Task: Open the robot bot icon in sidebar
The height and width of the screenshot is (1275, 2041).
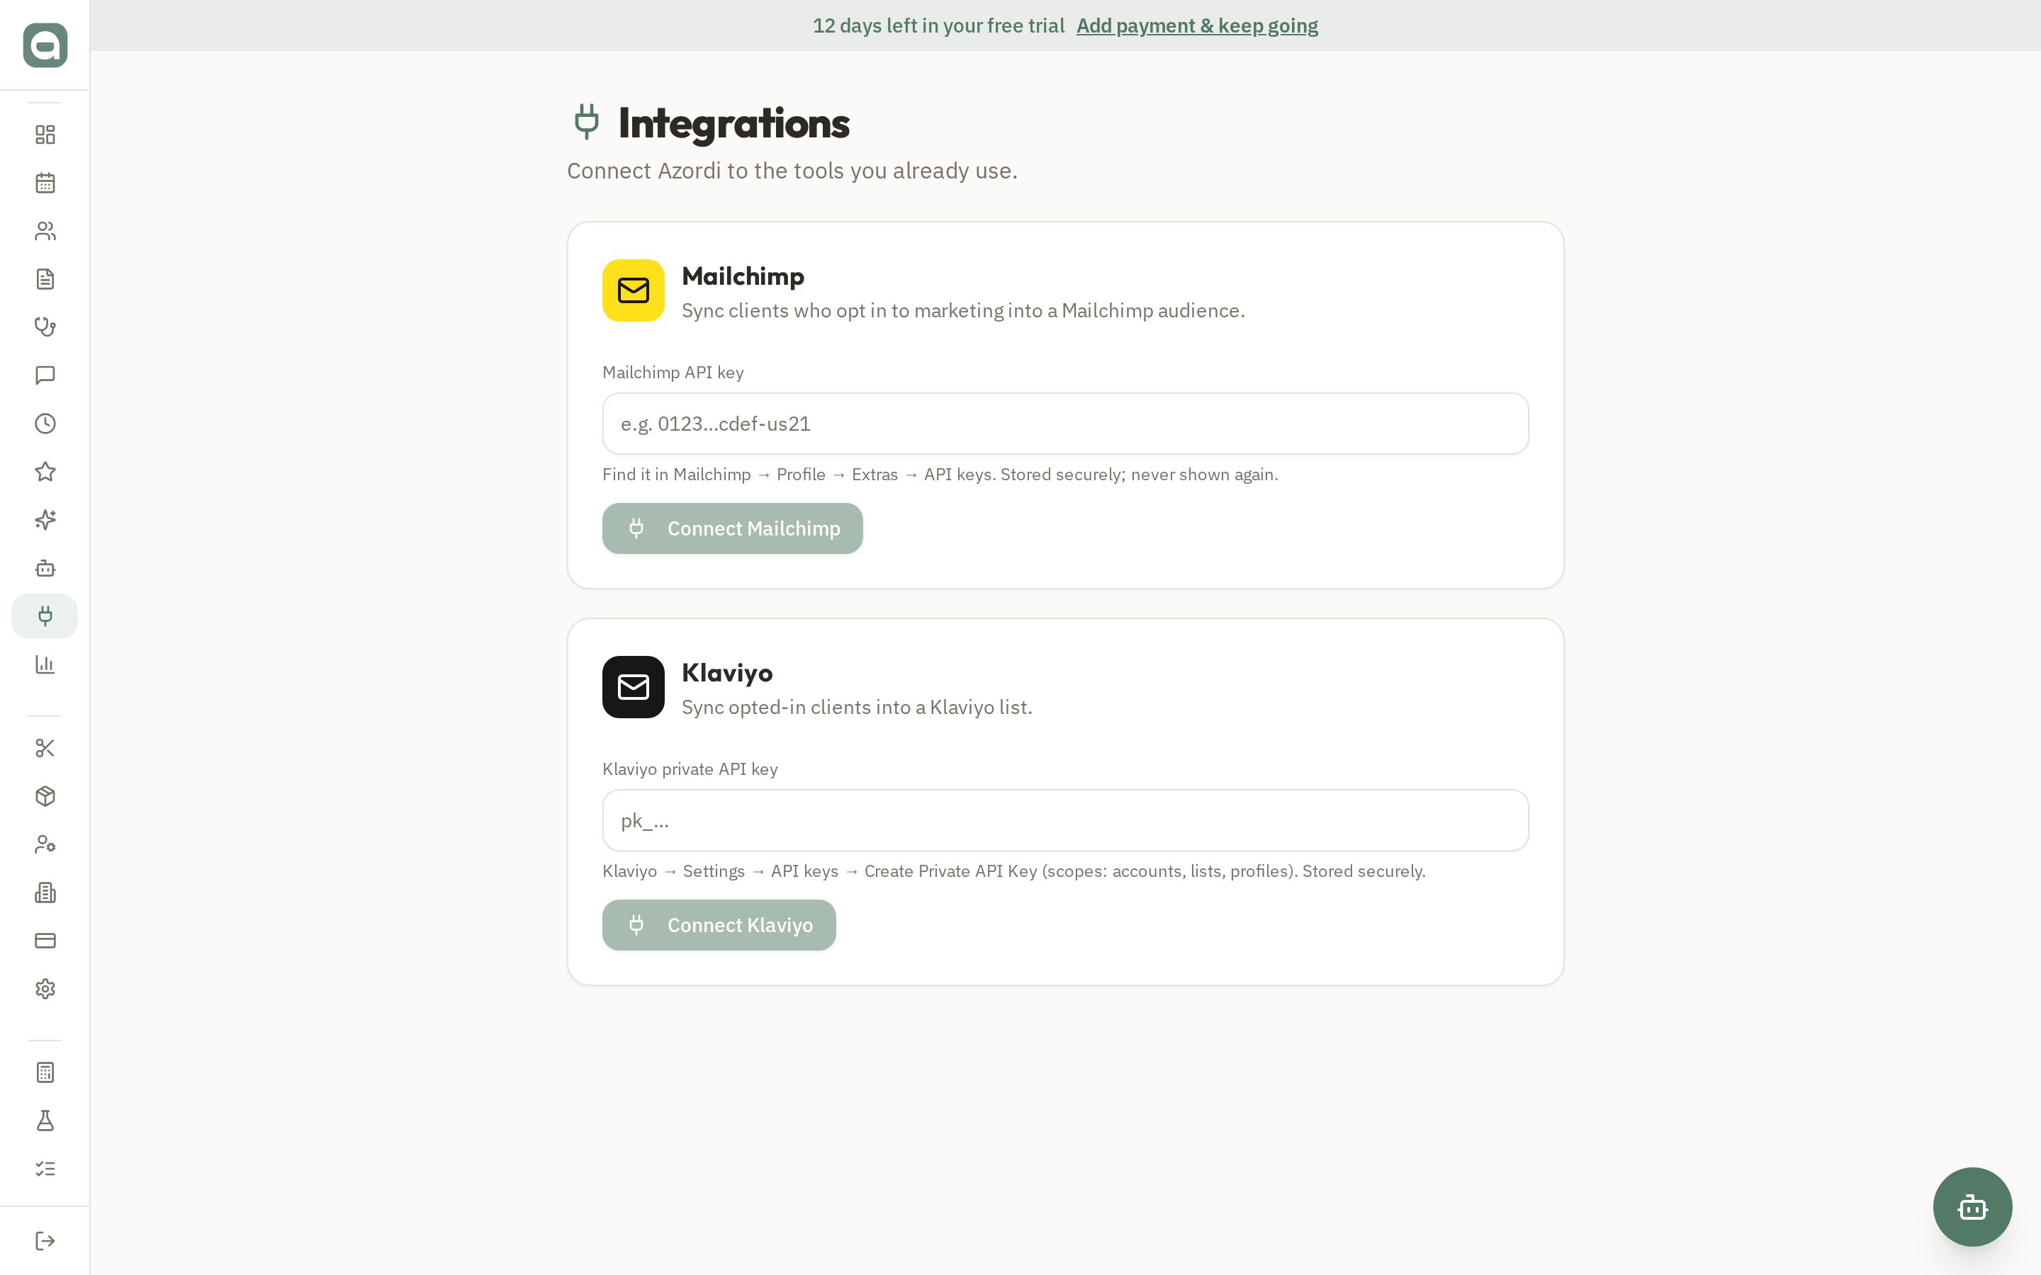Action: pyautogui.click(x=45, y=568)
